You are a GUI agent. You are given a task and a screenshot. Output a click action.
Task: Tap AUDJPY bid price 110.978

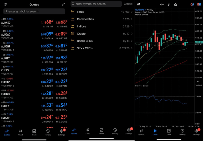point(47,58)
